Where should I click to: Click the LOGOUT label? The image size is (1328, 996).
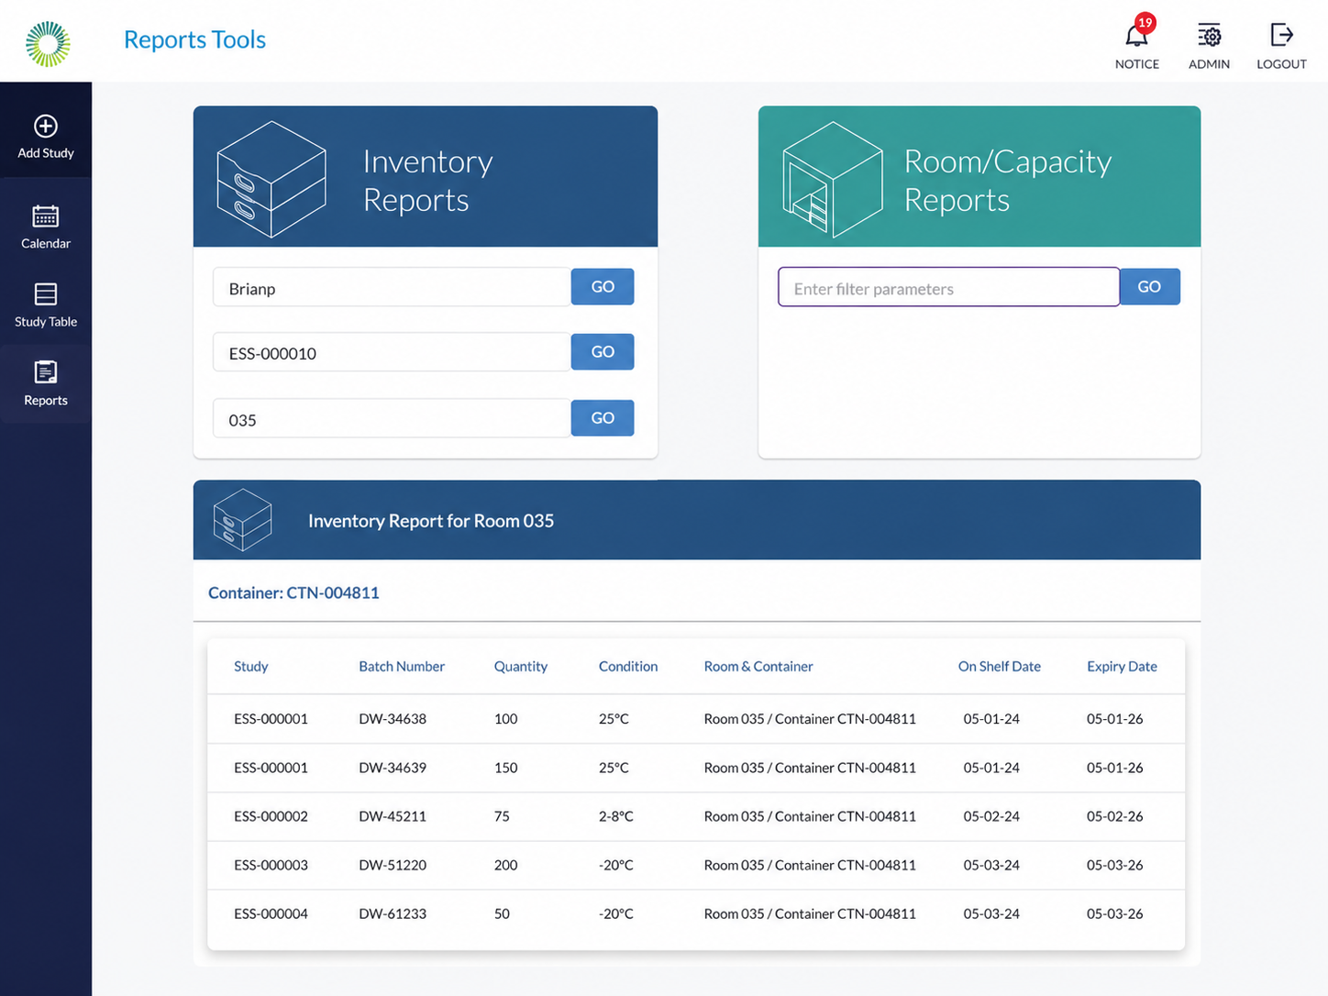[1281, 64]
